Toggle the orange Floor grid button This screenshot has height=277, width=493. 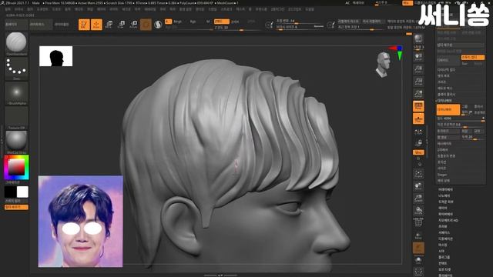tap(418, 118)
